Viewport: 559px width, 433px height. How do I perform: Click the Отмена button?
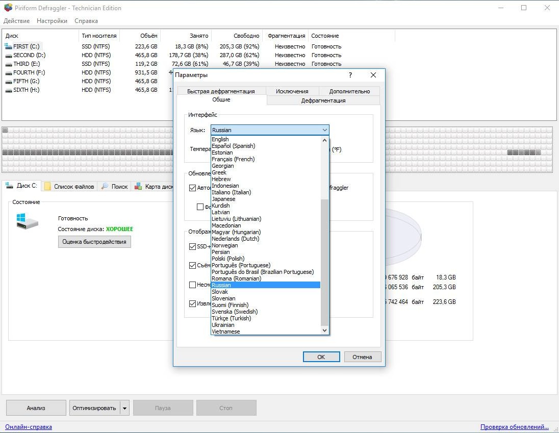coord(362,356)
